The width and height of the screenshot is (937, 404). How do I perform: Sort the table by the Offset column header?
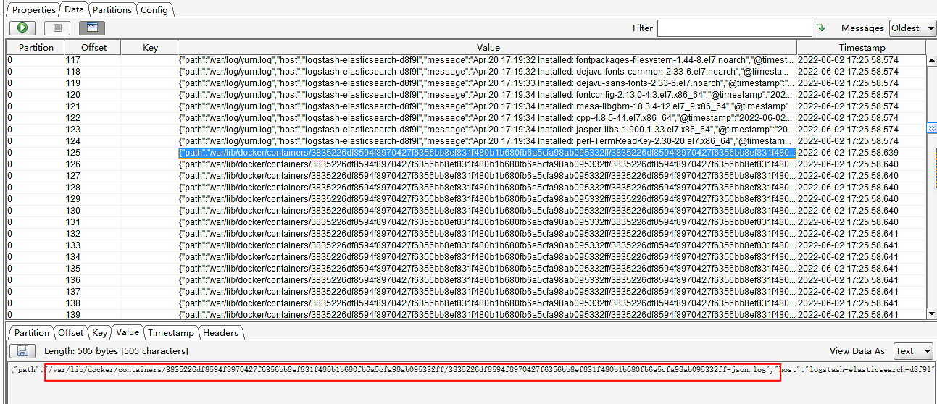[x=93, y=47]
